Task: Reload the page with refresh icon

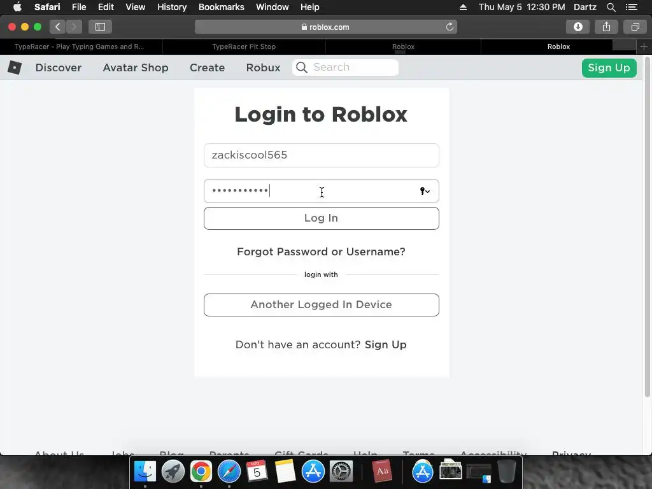Action: click(x=450, y=27)
